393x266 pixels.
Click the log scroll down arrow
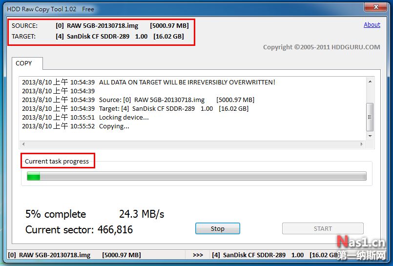coord(370,136)
